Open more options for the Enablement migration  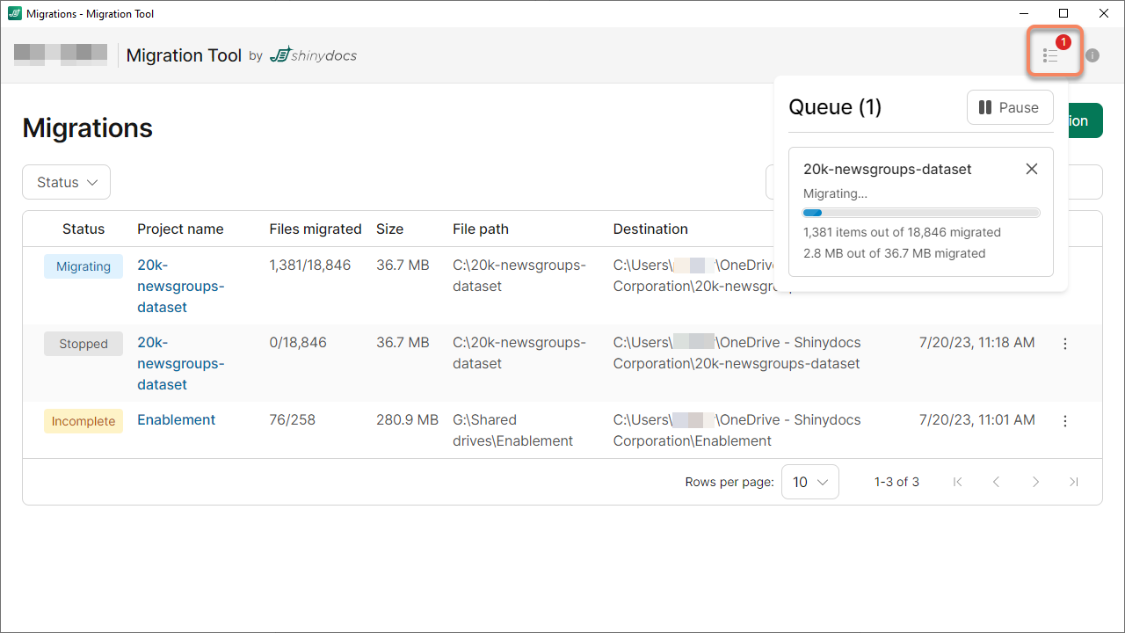[1065, 421]
